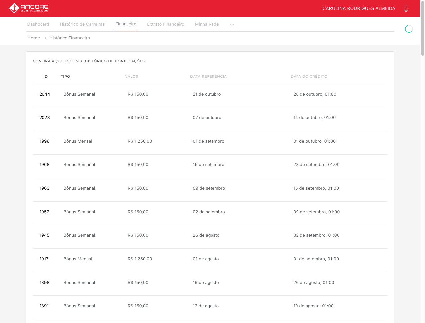The width and height of the screenshot is (425, 323).
Task: Click the Valor column header
Action: [132, 77]
